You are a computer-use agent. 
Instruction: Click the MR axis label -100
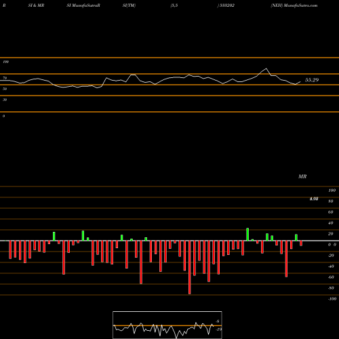332,299
